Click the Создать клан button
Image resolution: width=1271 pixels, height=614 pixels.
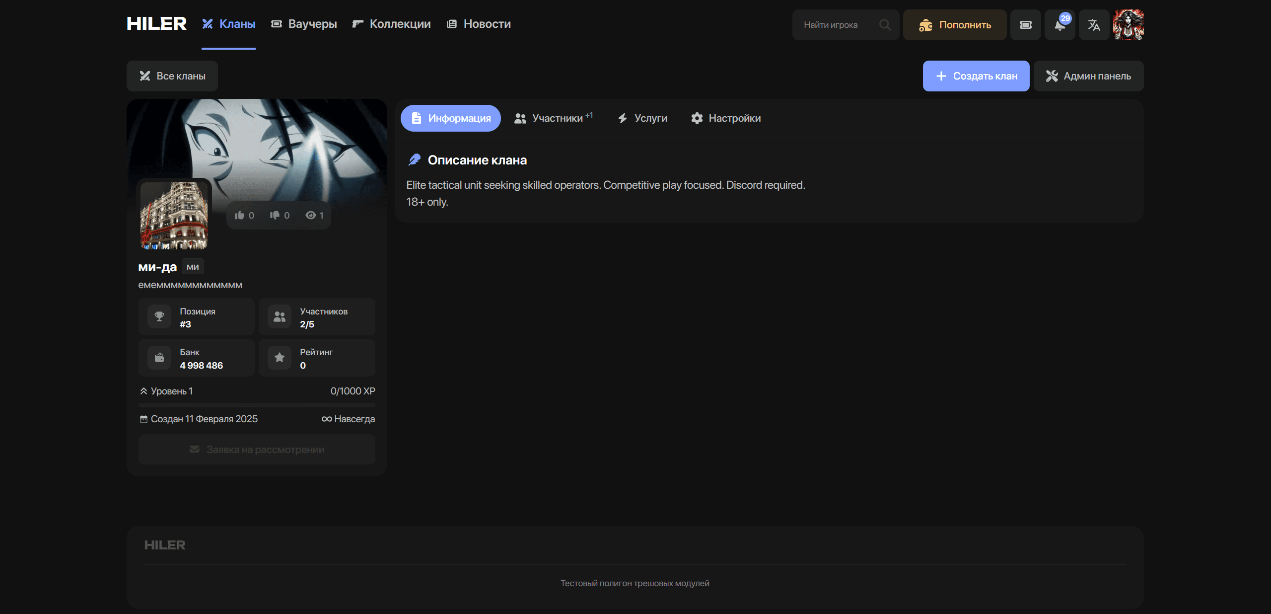pos(976,76)
